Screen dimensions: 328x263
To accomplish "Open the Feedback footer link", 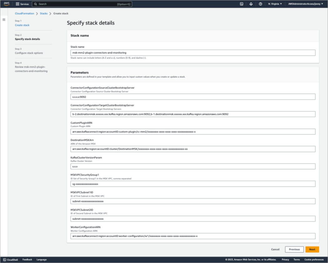I will [27, 260].
